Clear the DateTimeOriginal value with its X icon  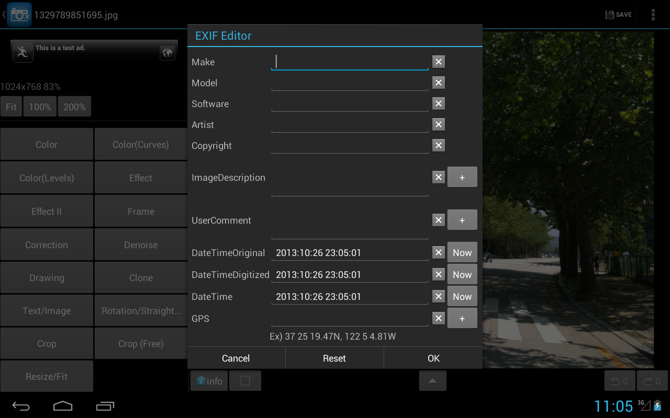pyautogui.click(x=439, y=253)
